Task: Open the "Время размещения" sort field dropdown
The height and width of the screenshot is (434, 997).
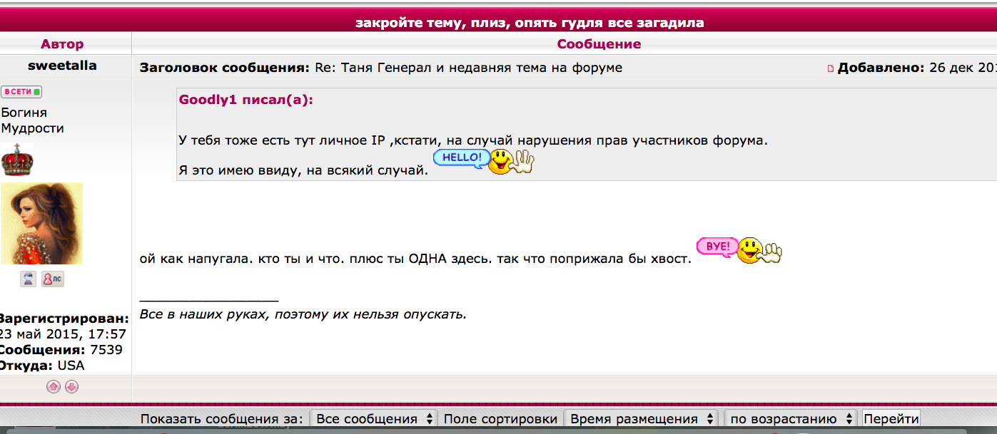Action: click(x=642, y=419)
